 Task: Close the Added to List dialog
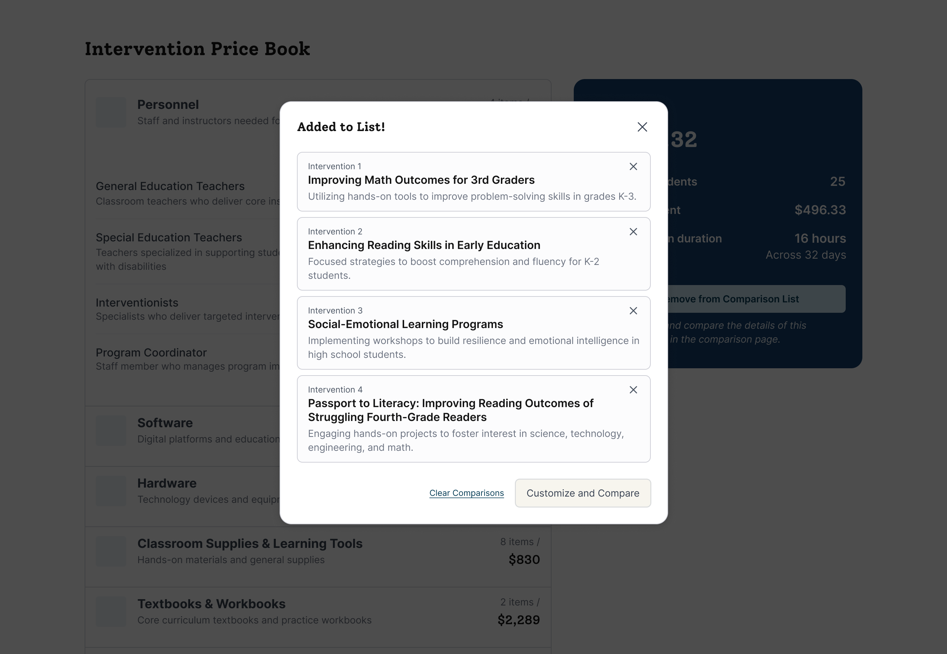[642, 127]
